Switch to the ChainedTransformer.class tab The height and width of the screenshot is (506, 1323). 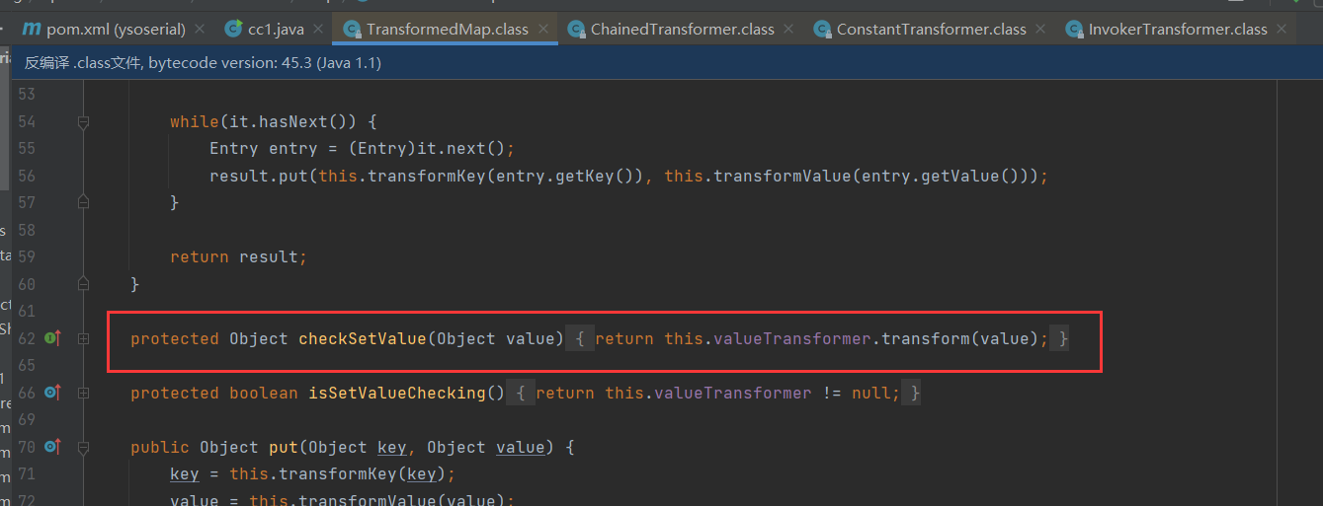pyautogui.click(x=682, y=30)
